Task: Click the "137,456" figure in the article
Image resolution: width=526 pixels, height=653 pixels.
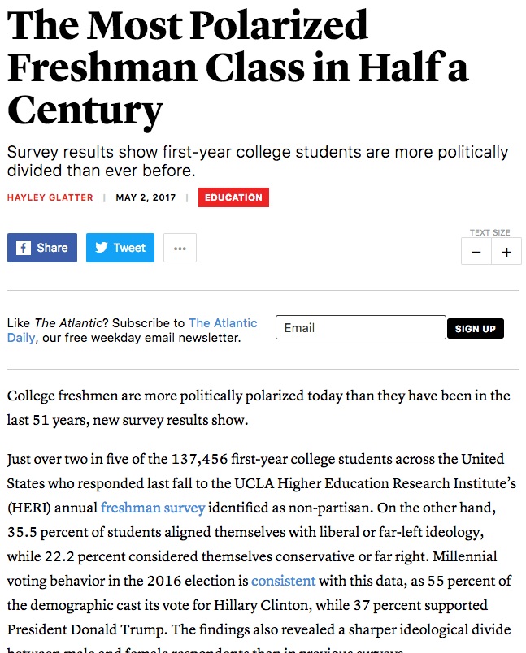Action: point(199,460)
